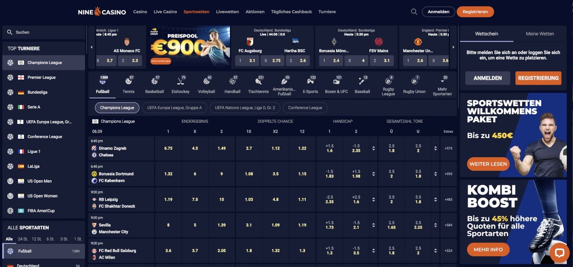Open handicap options for Sevilla match

point(374,225)
